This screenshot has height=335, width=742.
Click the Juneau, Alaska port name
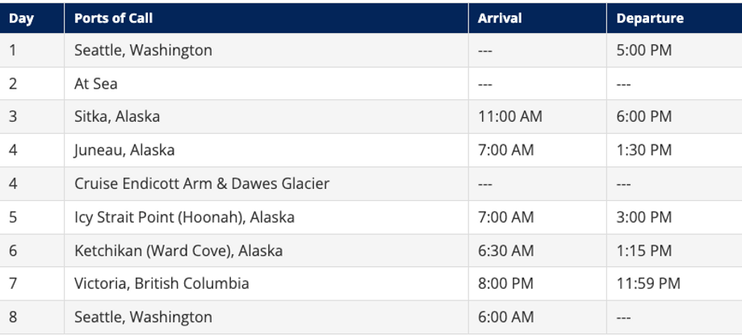[124, 150]
